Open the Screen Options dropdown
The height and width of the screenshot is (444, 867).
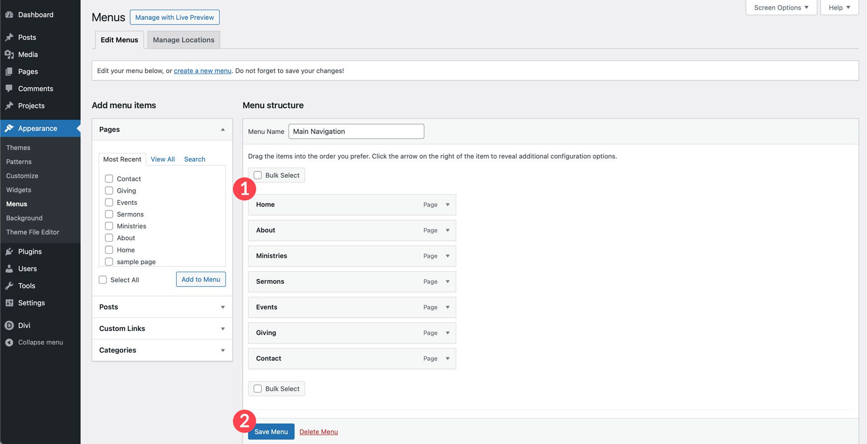780,7
